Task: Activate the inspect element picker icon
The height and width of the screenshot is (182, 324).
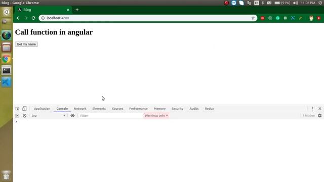Action: coord(17,109)
